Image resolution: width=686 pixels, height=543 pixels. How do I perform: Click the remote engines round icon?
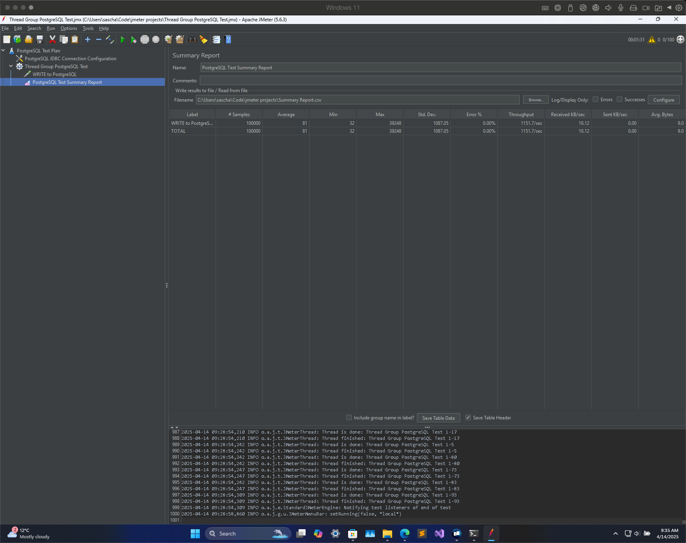[680, 39]
